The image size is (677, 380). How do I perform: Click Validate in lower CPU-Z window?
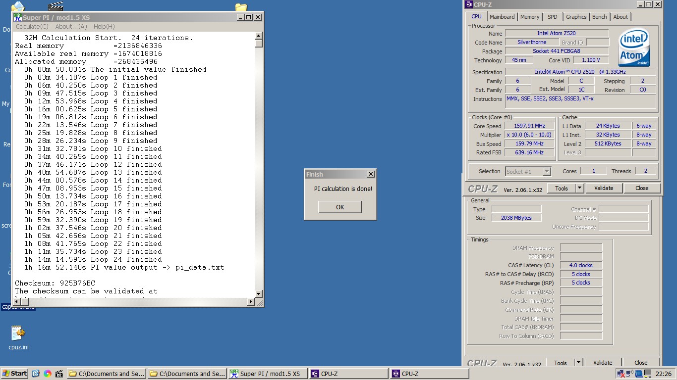(x=603, y=363)
